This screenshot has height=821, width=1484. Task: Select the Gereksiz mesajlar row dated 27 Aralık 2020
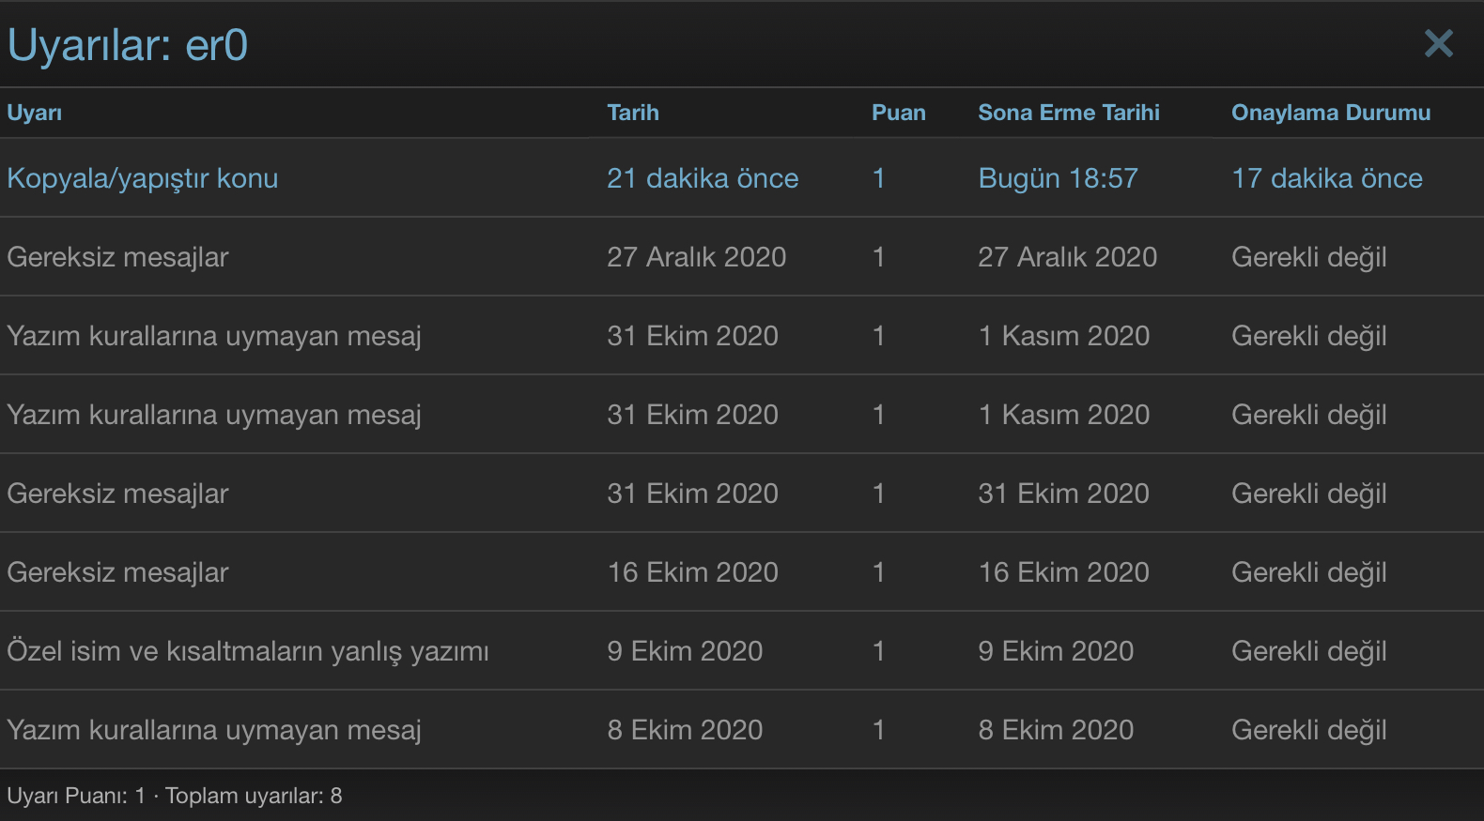click(742, 257)
